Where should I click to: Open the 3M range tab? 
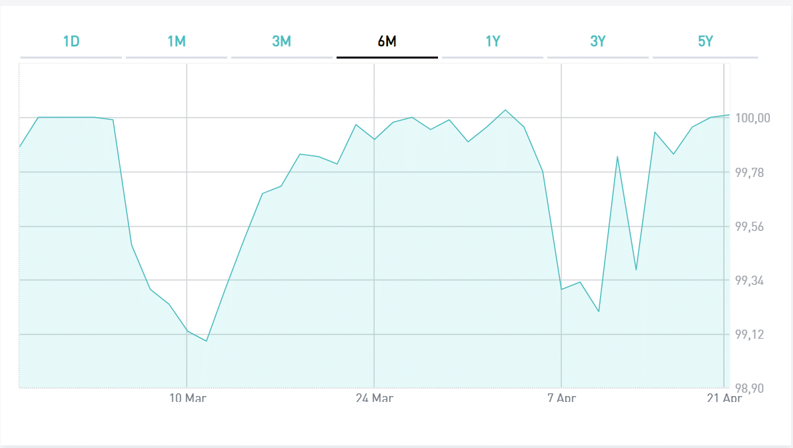281,42
